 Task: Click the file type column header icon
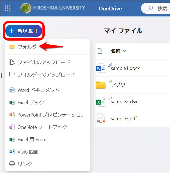click(x=100, y=51)
